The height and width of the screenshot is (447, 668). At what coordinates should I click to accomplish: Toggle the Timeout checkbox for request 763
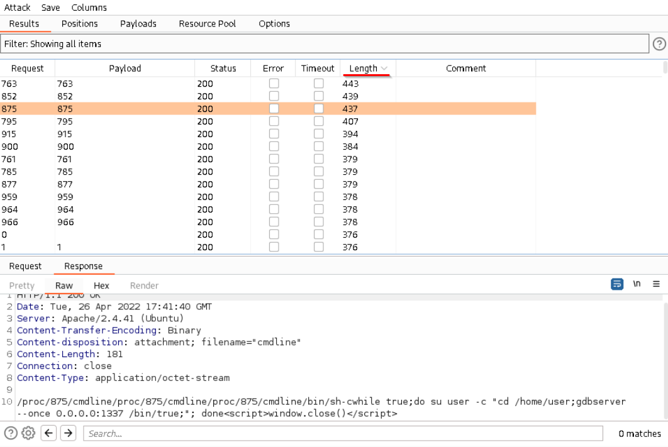[319, 84]
